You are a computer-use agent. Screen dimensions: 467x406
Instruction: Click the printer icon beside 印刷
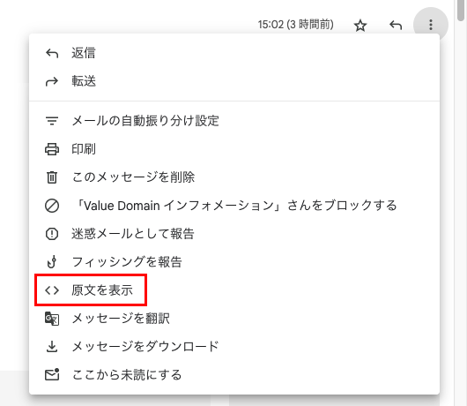pos(52,149)
